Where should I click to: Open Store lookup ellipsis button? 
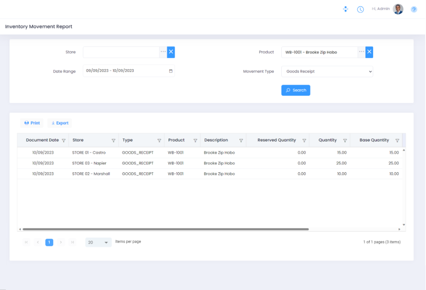[x=163, y=52]
